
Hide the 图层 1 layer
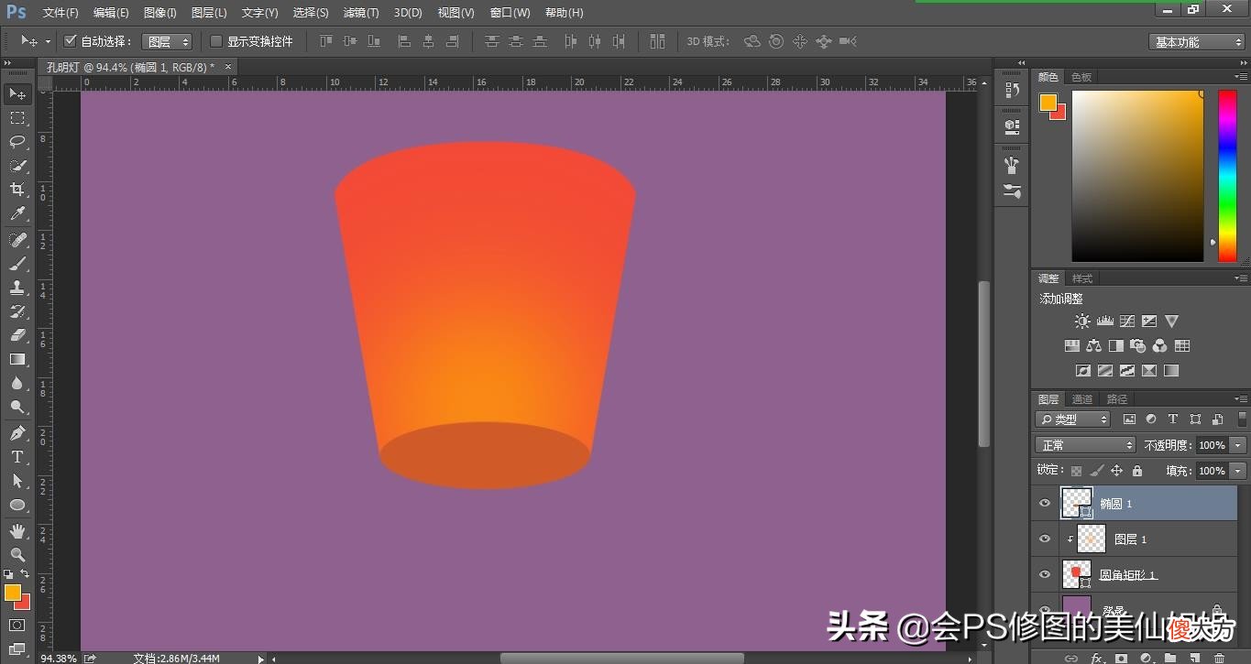(1045, 539)
